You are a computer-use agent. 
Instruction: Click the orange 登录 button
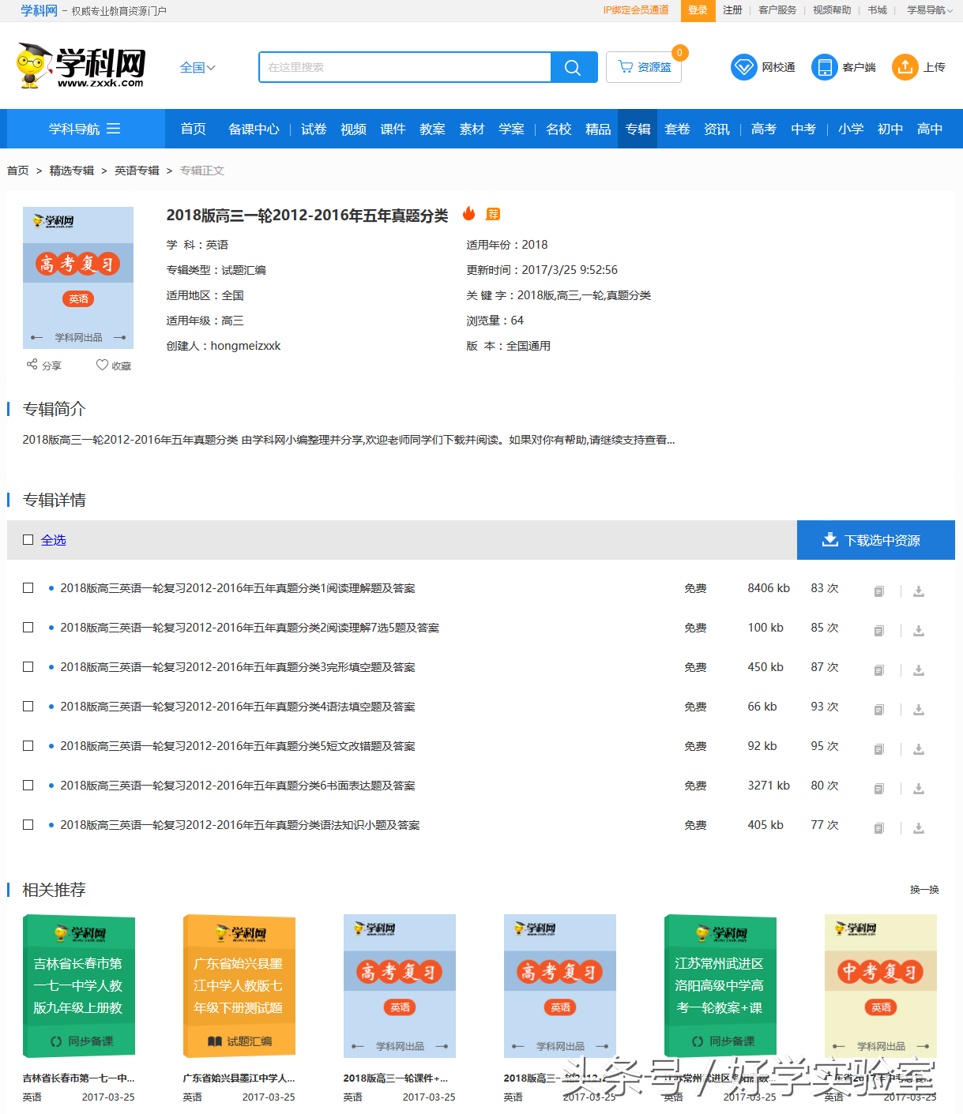tap(698, 10)
